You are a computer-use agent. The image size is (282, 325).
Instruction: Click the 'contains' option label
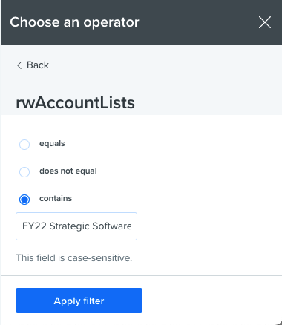(56, 198)
